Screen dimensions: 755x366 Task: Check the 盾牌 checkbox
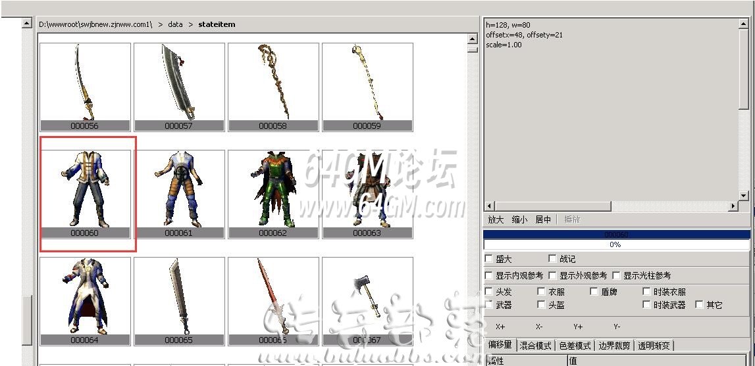594,292
